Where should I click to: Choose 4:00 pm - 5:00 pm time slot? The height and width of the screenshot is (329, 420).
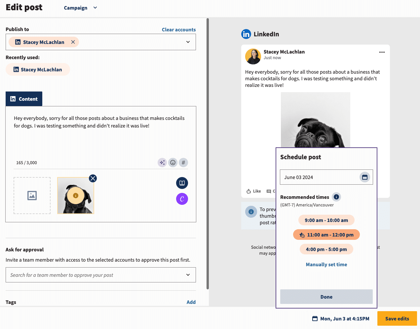(x=326, y=249)
